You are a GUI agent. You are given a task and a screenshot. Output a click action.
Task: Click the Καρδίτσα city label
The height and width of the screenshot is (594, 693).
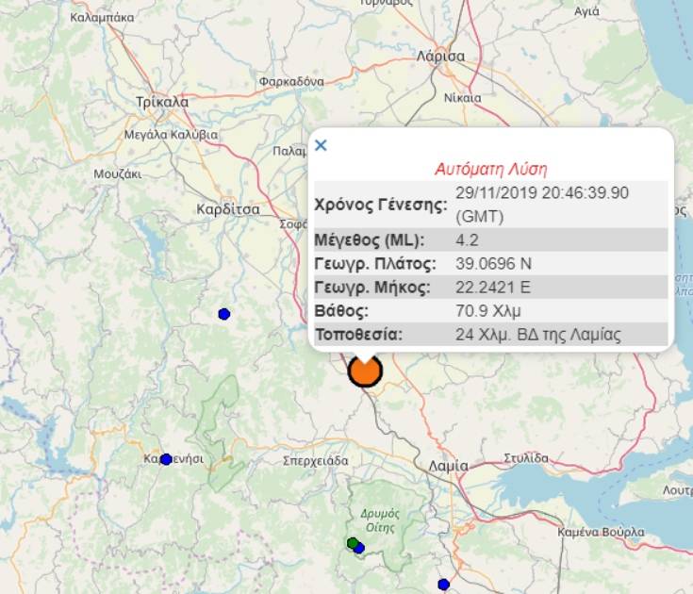coord(228,208)
